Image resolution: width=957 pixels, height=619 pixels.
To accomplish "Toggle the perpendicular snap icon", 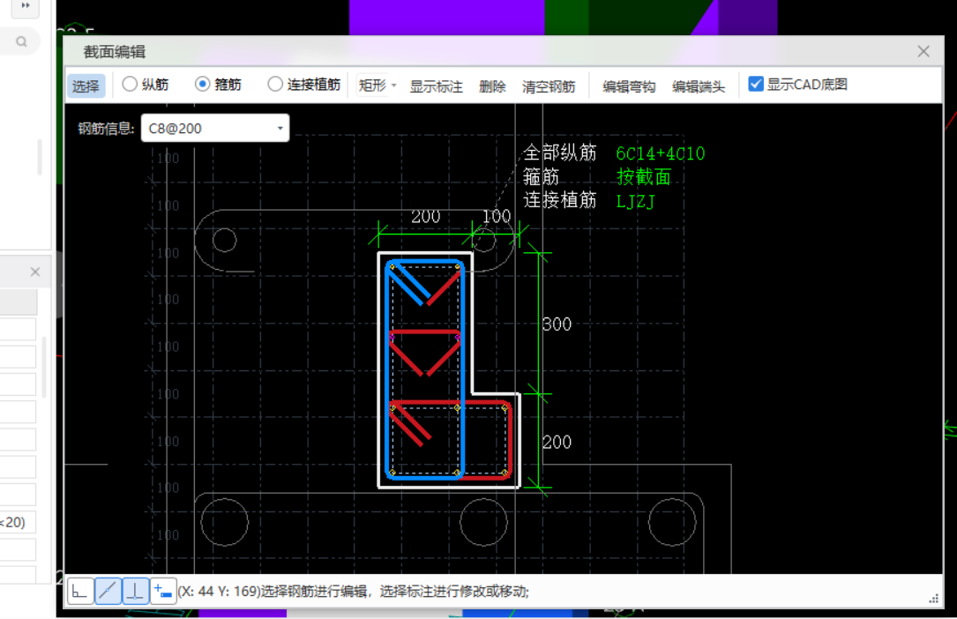I will tap(136, 591).
